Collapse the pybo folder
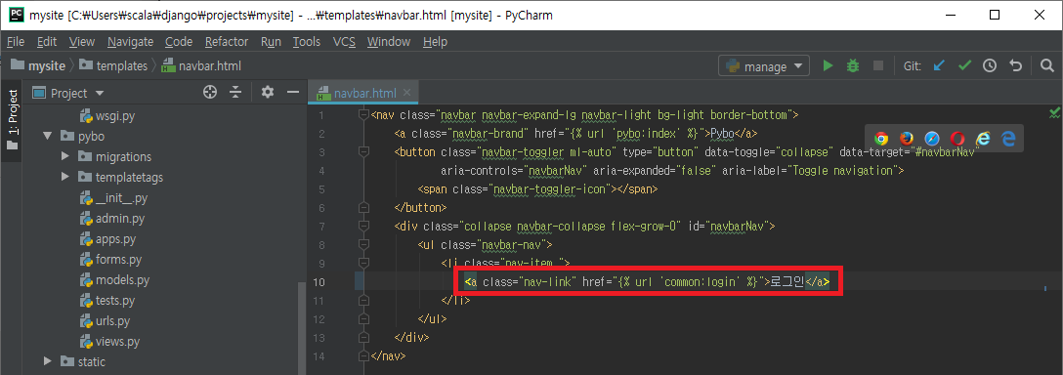 coord(48,136)
